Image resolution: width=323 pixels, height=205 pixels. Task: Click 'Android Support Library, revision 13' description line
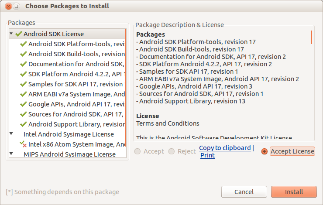click(x=191, y=101)
